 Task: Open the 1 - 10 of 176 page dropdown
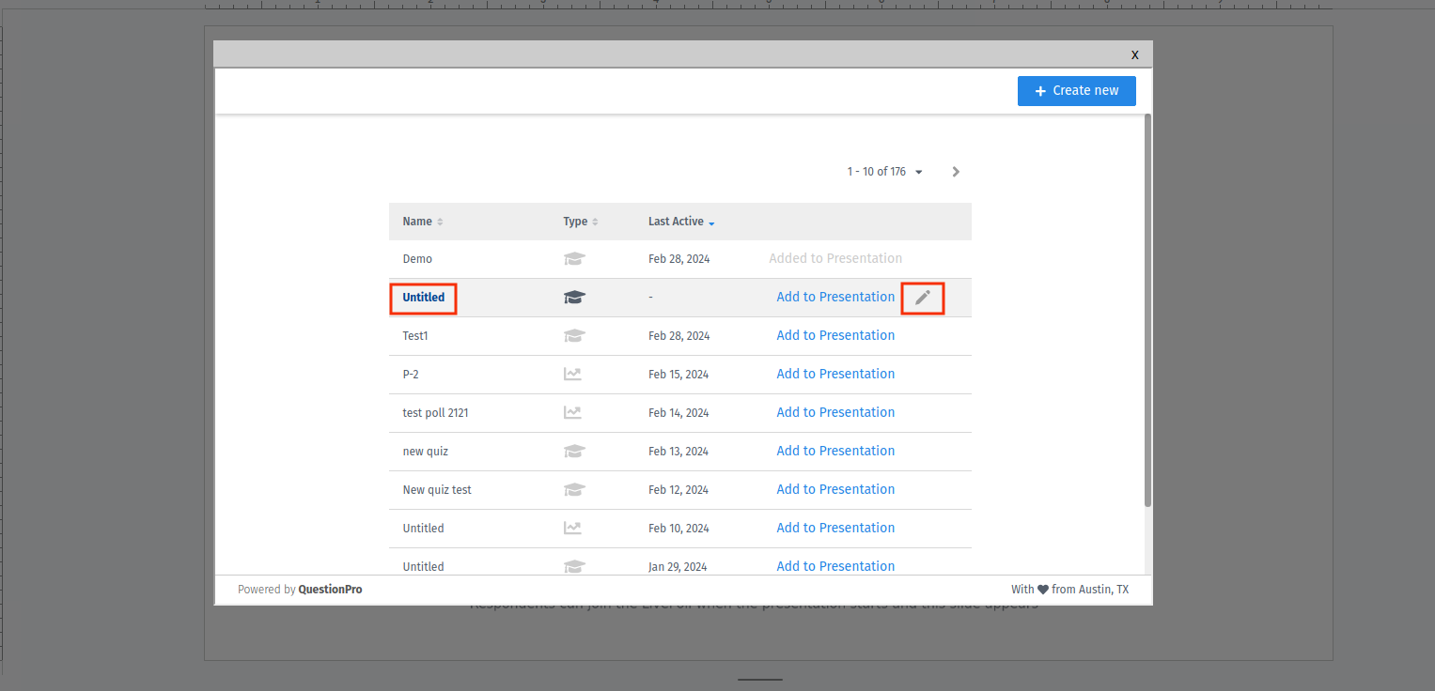(x=884, y=172)
